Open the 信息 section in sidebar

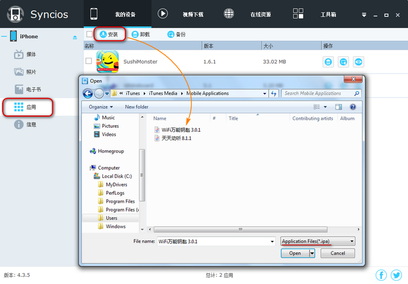[x=25, y=124]
